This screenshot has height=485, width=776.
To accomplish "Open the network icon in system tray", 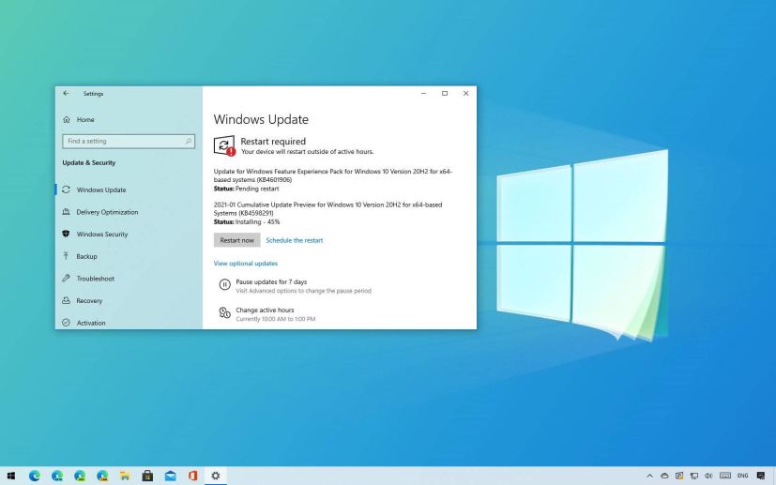I will pyautogui.click(x=694, y=477).
